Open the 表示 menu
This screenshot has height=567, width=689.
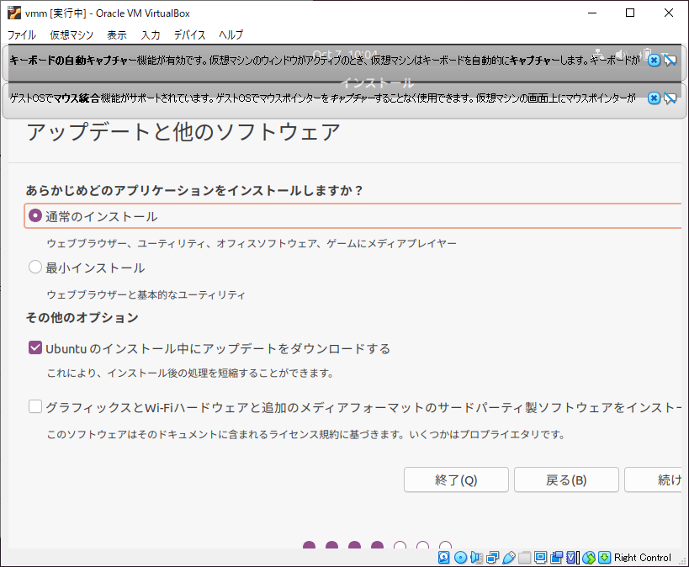click(x=117, y=34)
